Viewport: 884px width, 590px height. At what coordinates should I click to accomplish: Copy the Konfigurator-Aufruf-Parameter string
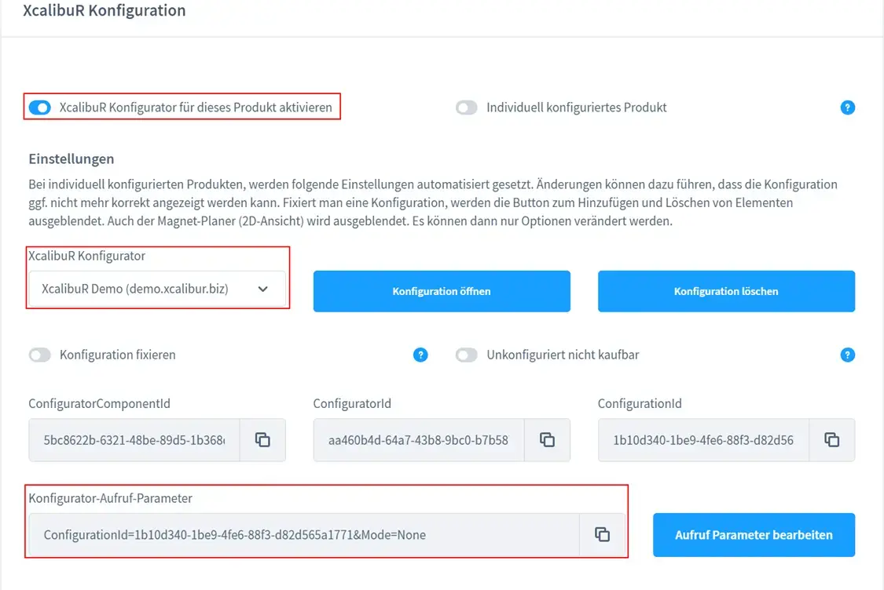coord(602,534)
